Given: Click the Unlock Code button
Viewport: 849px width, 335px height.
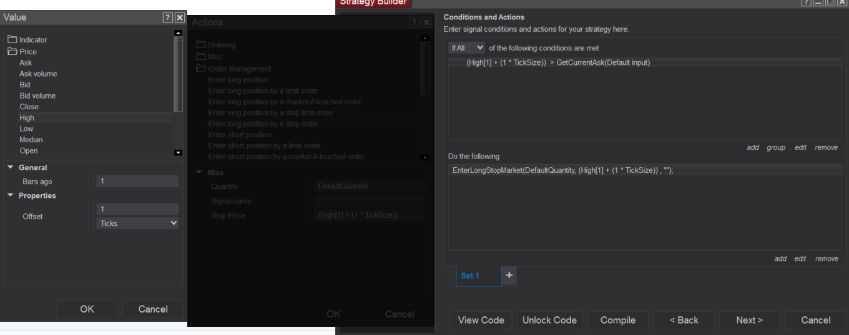Looking at the screenshot, I should pos(549,320).
